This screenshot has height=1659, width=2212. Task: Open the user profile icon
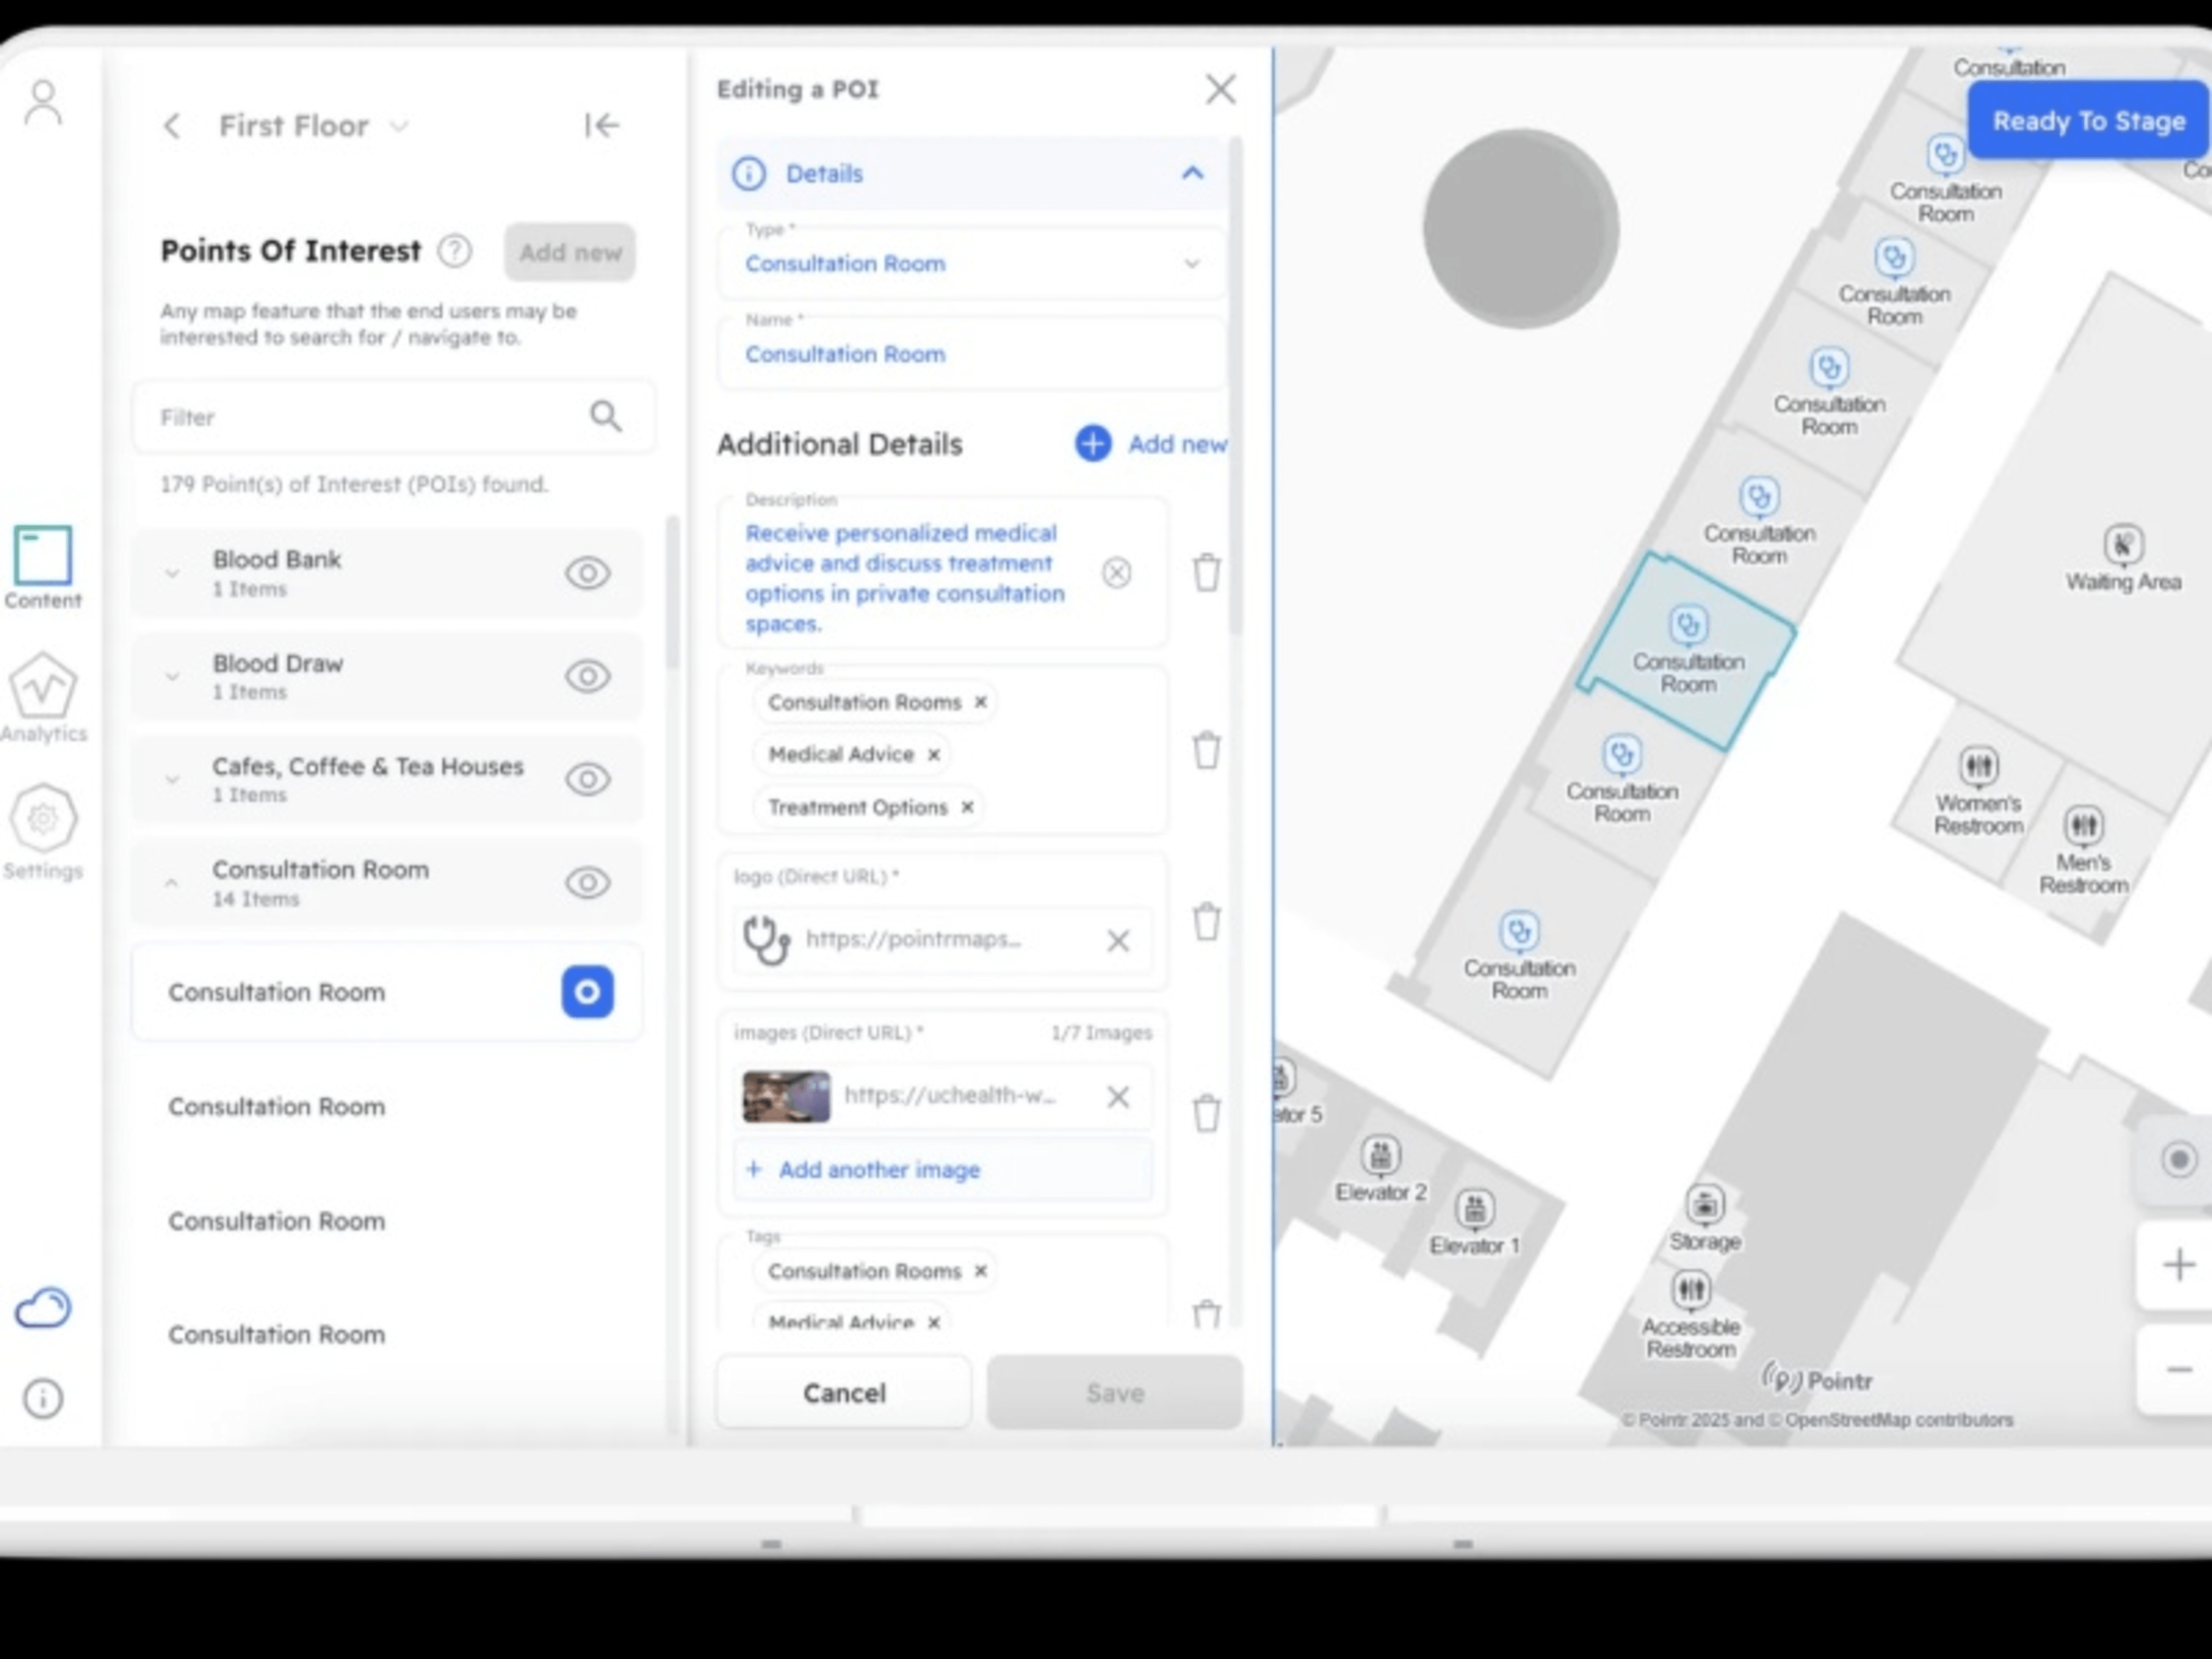tap(43, 103)
